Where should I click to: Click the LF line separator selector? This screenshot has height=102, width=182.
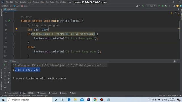click(164, 96)
